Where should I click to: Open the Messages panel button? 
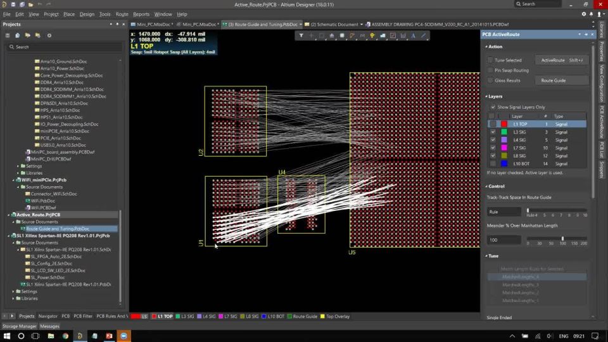[x=49, y=327]
